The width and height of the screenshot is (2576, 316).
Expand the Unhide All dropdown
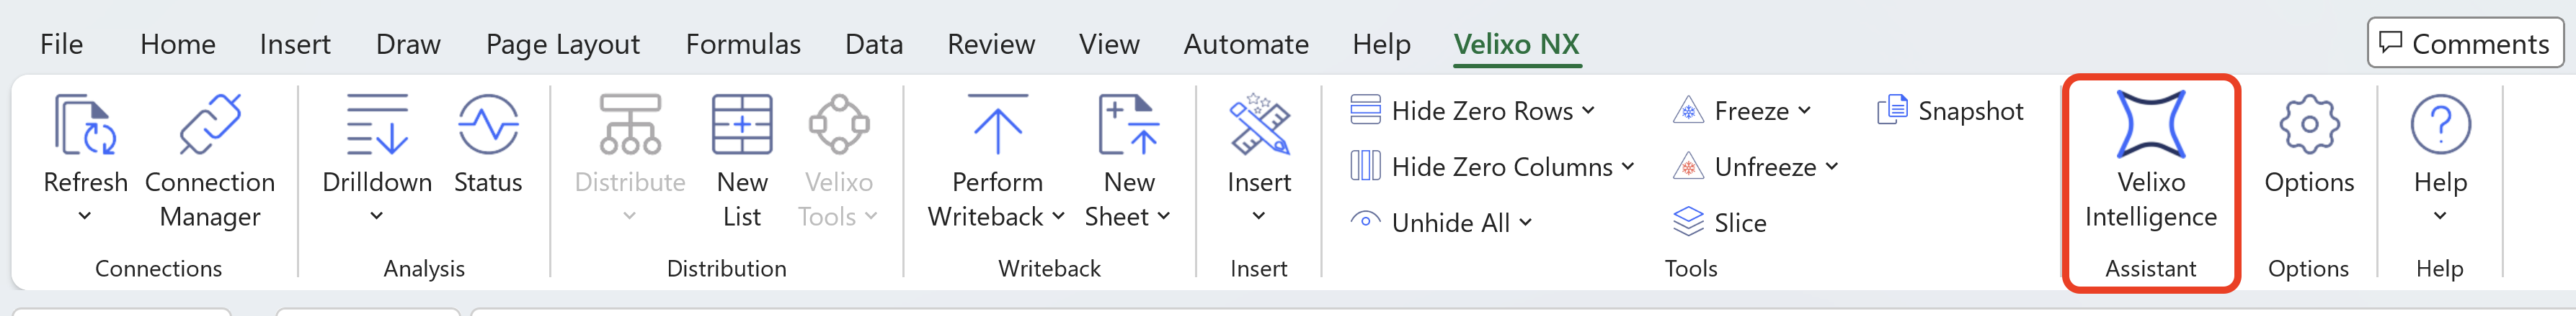[1526, 223]
